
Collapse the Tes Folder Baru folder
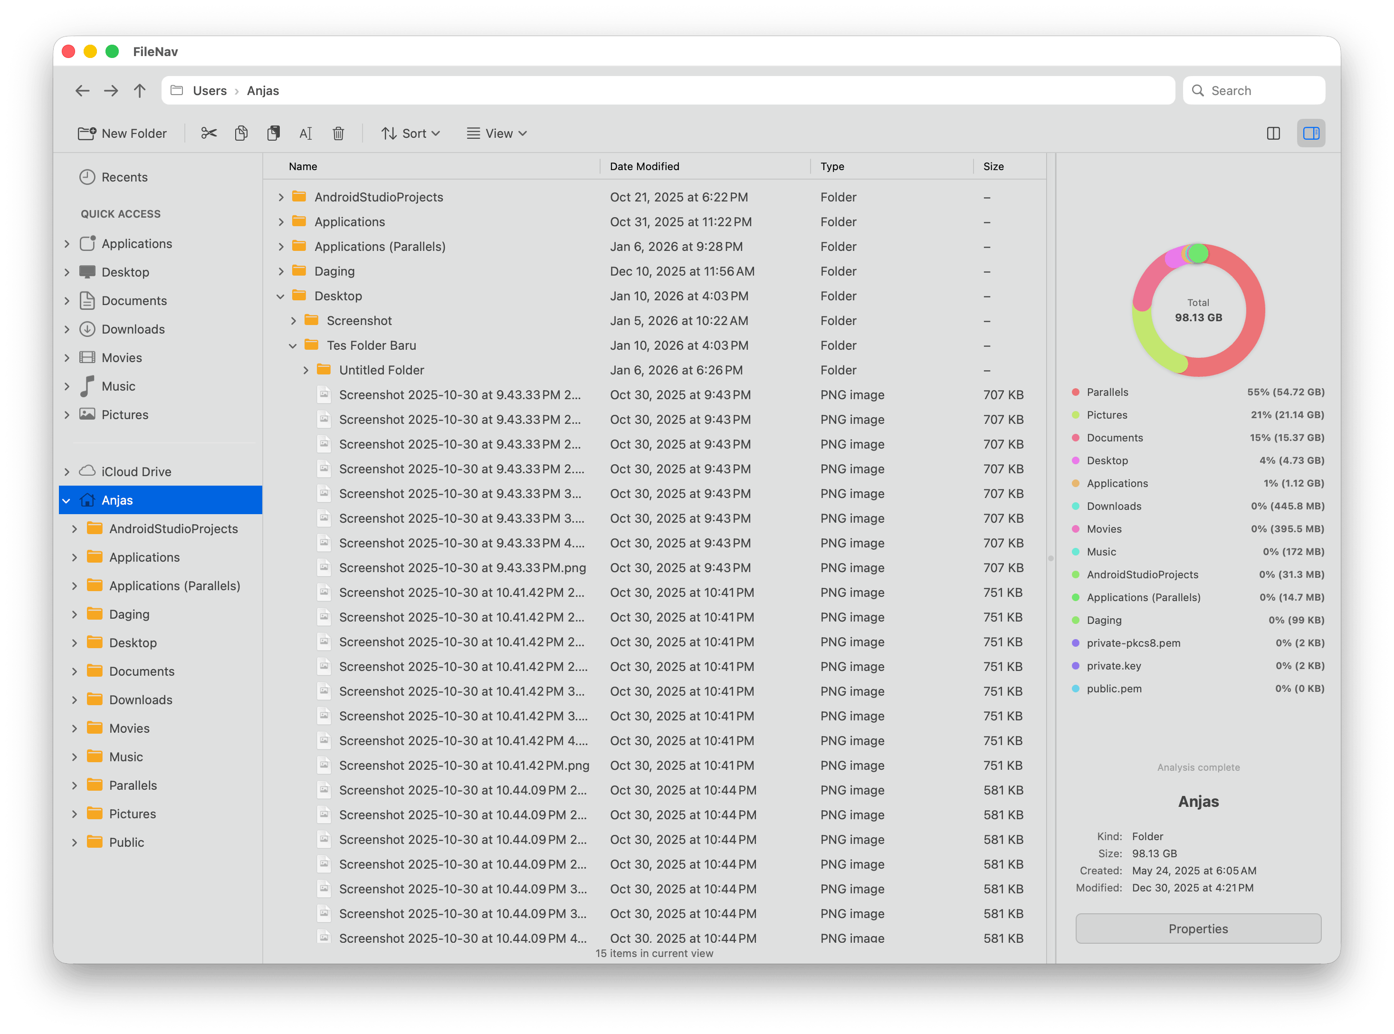pyautogui.click(x=293, y=345)
